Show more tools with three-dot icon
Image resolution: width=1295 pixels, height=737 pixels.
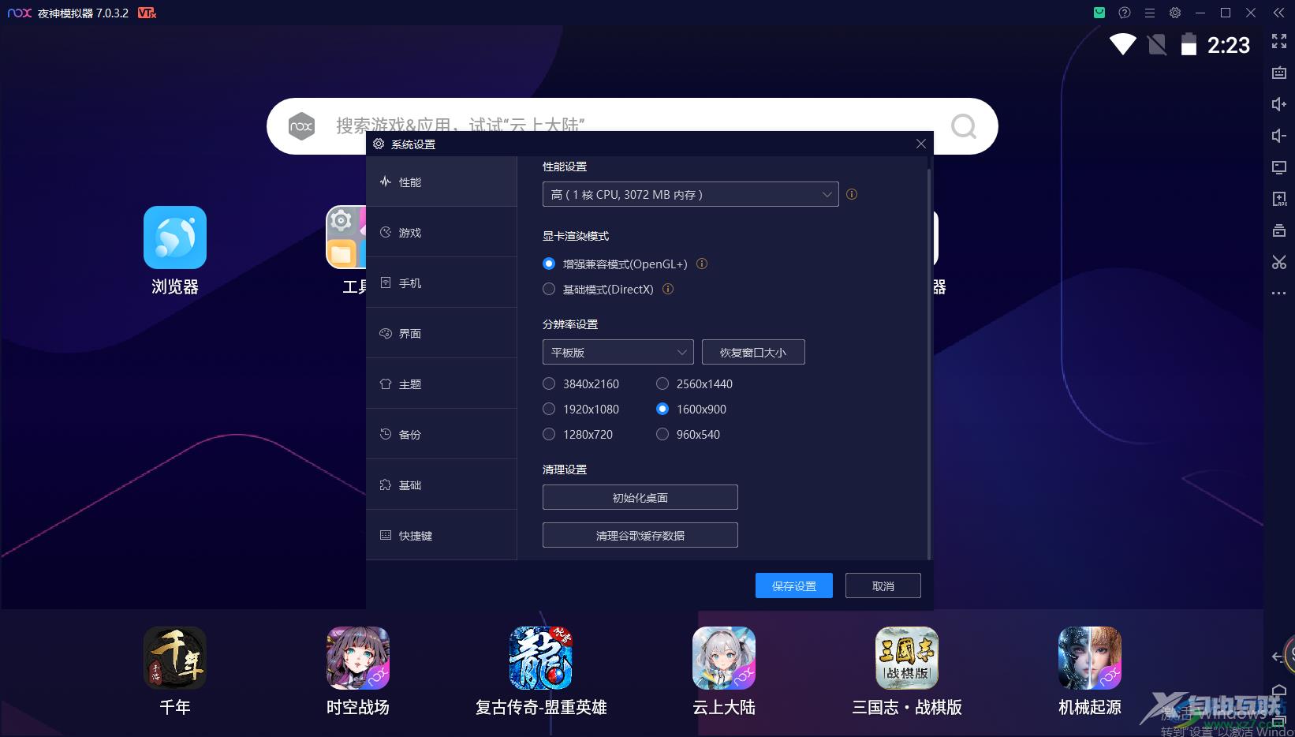coord(1279,294)
